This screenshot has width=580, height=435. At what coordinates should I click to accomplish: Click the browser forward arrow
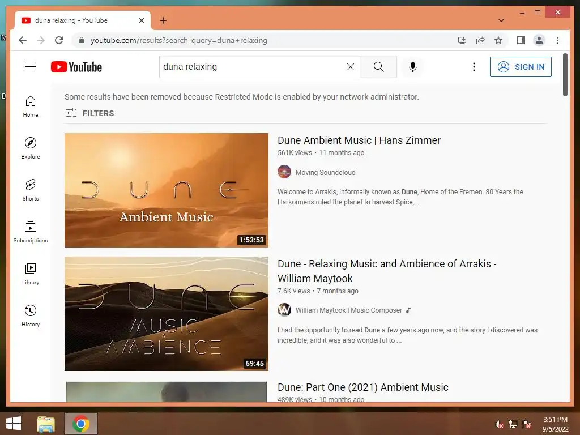[41, 40]
